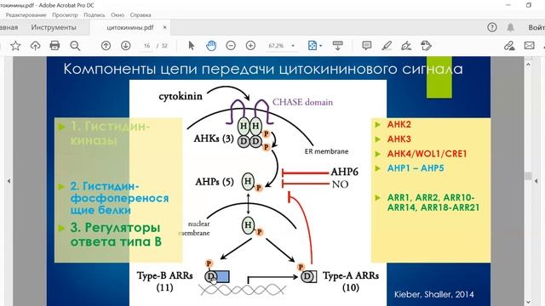This screenshot has width=545, height=306.
Task: Print the document with printer icon
Action: click(x=54, y=45)
